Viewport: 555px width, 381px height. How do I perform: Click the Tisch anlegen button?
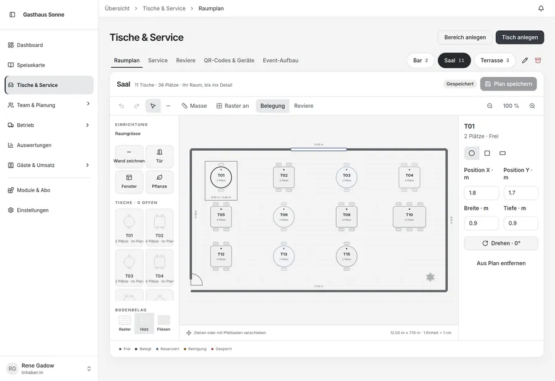click(x=520, y=38)
